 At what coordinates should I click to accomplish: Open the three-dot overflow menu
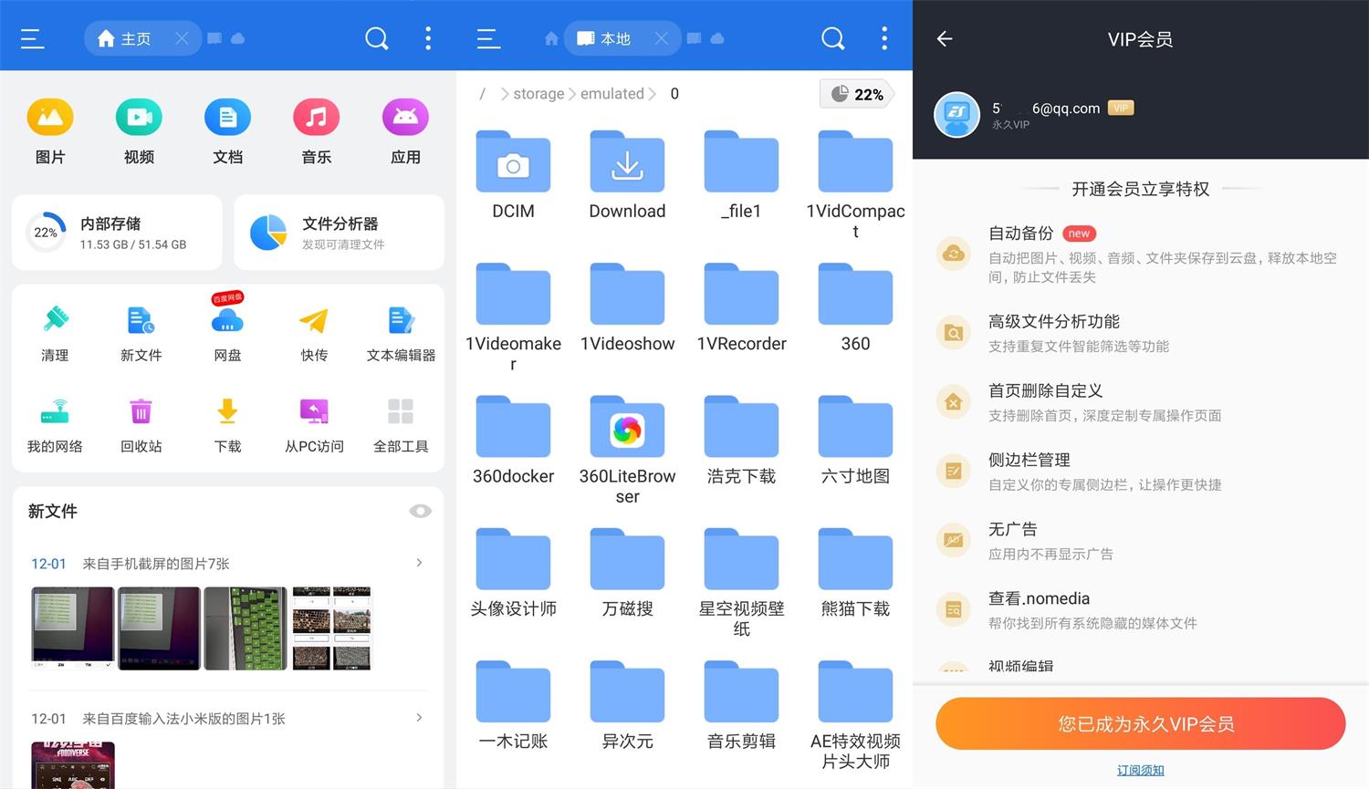point(427,38)
